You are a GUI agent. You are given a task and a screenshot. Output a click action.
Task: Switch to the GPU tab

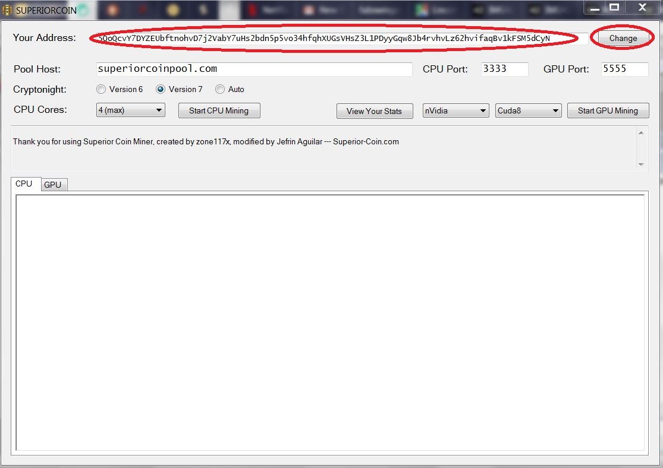click(53, 185)
